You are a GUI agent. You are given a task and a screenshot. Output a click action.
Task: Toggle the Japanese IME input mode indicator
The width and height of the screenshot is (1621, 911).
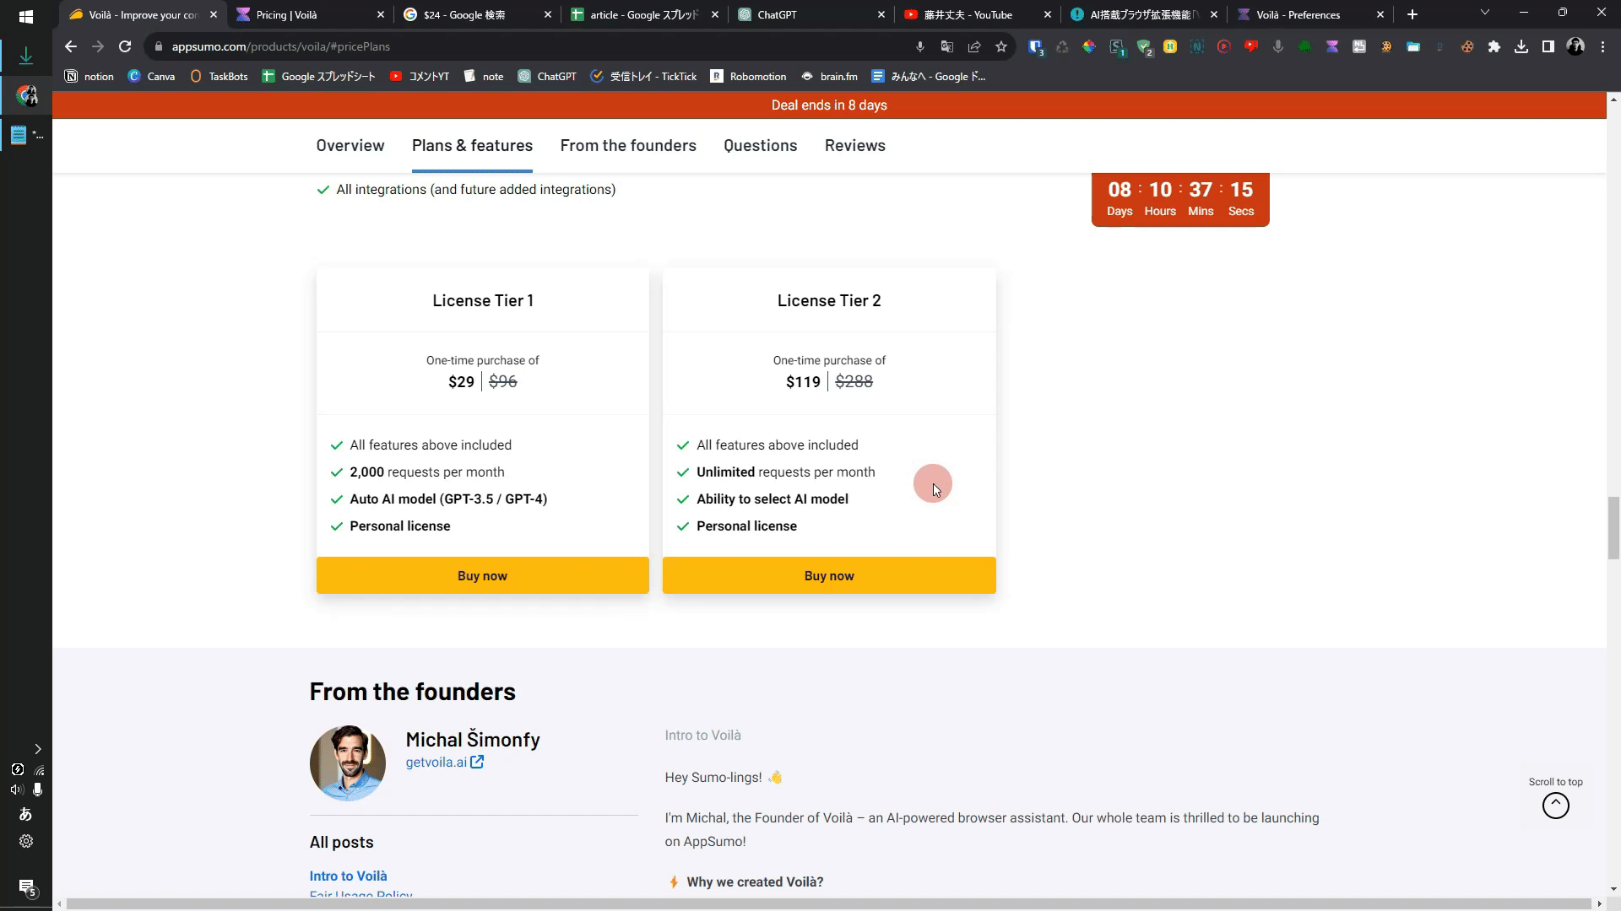(x=25, y=814)
